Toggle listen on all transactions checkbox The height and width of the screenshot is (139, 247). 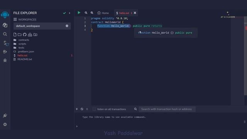94,109
